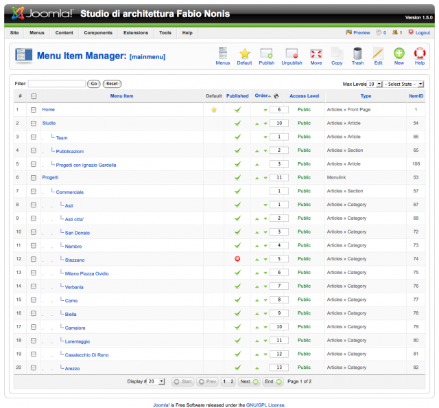
Task: Click the Move toolbar icon
Action: 316,54
